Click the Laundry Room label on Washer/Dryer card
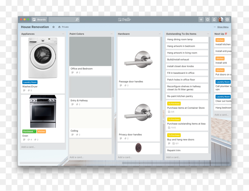This screenshot has height=191, width=249. coord(30,82)
